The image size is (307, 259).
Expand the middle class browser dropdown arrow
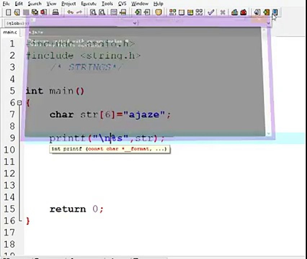135,23
